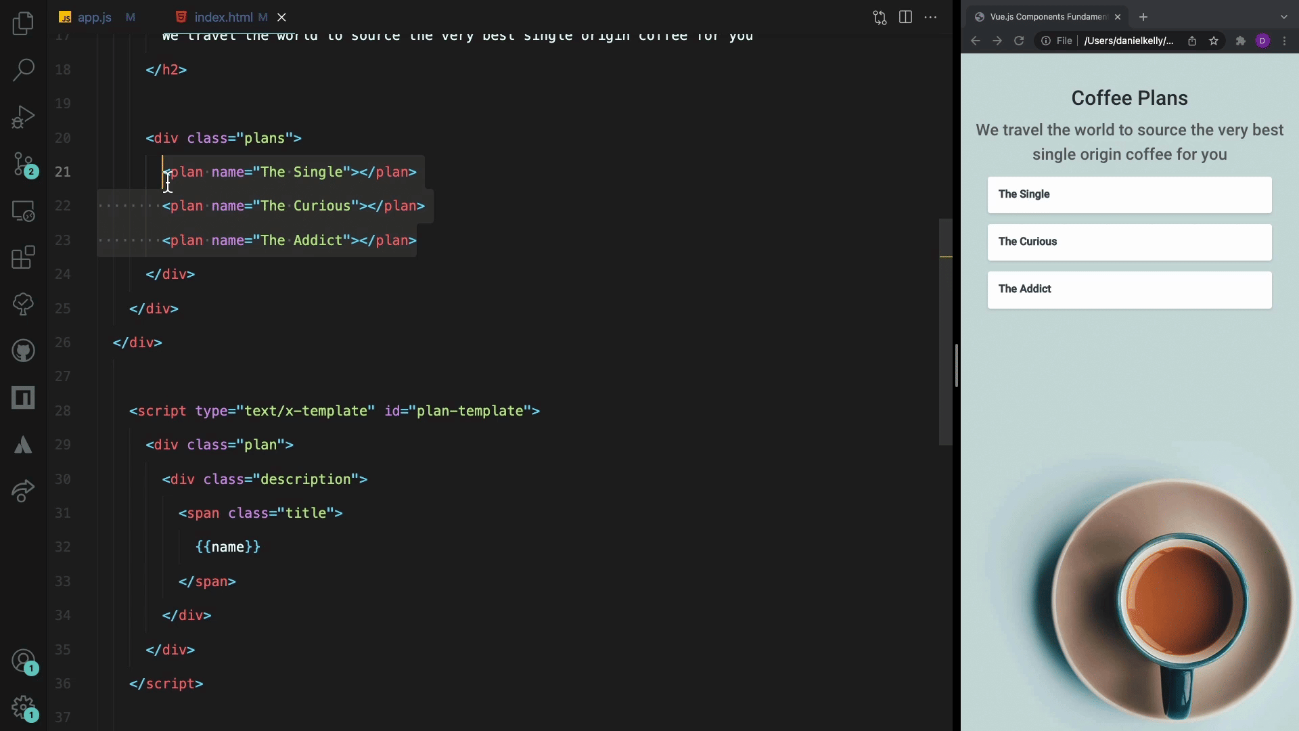
Task: Open the Run and Debug view
Action: (23, 116)
